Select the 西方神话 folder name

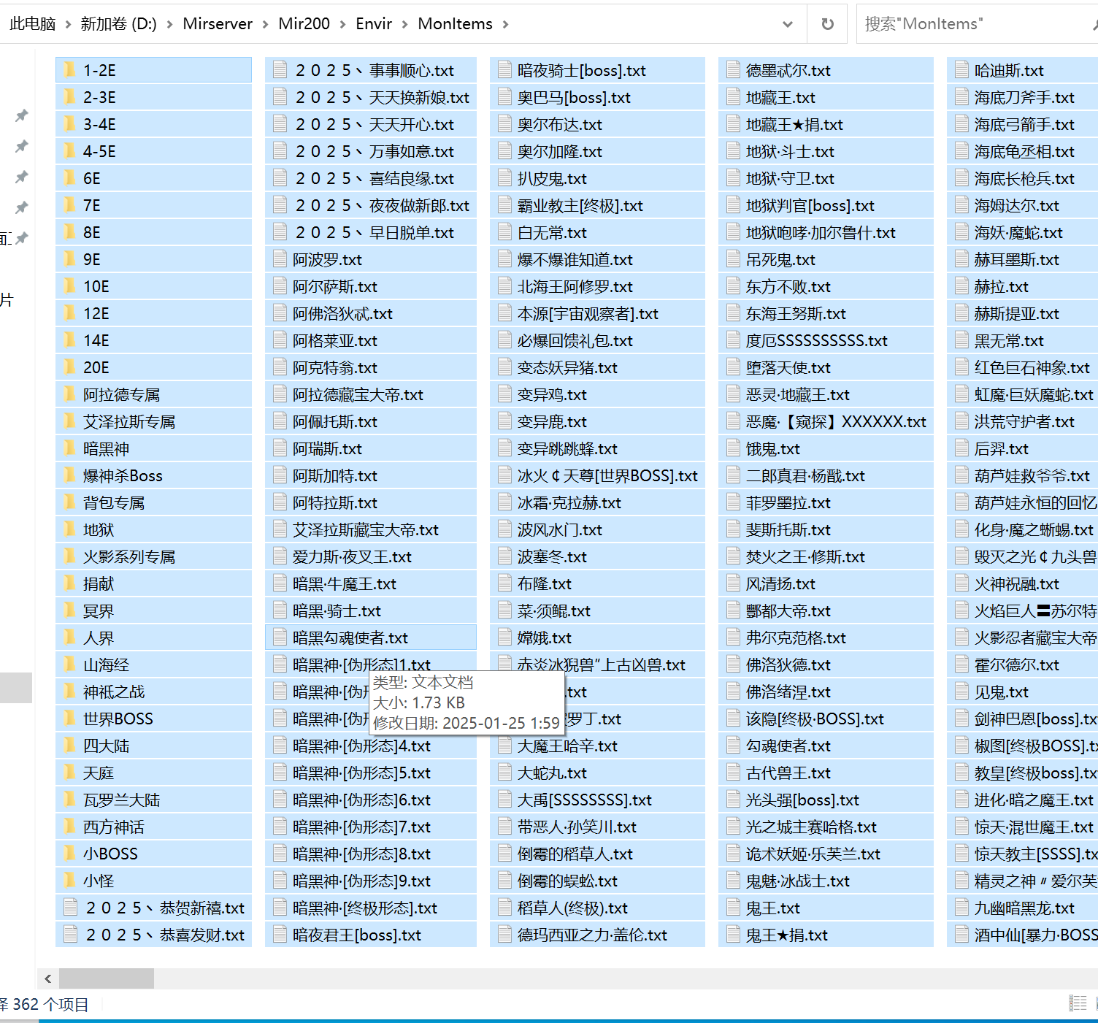[x=114, y=827]
